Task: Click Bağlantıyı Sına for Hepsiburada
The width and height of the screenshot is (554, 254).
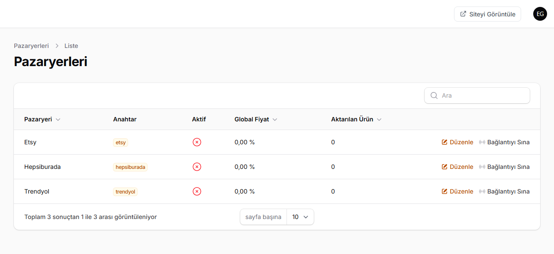Action: click(504, 167)
